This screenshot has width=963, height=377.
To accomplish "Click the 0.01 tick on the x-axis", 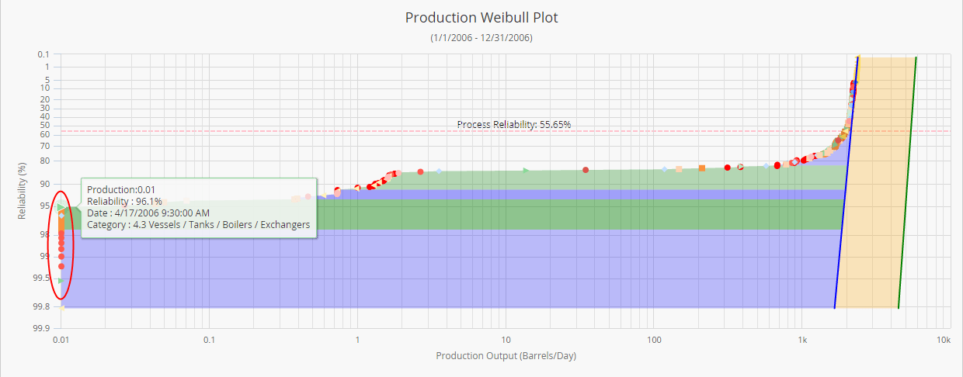I will (x=61, y=340).
